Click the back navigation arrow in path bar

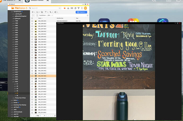[33, 15]
